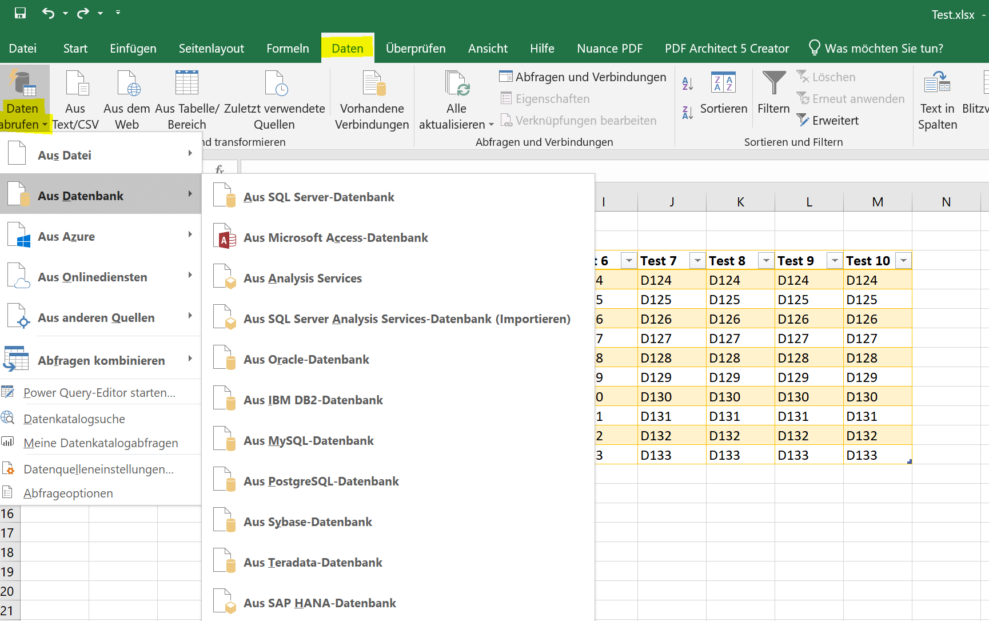Click the Alle aktualisieren icon

457,83
